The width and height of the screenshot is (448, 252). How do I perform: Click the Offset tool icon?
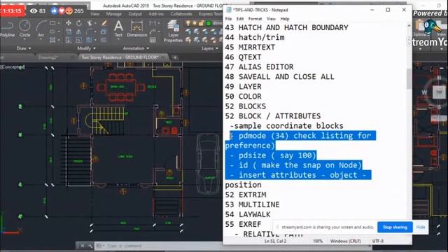tap(104, 40)
